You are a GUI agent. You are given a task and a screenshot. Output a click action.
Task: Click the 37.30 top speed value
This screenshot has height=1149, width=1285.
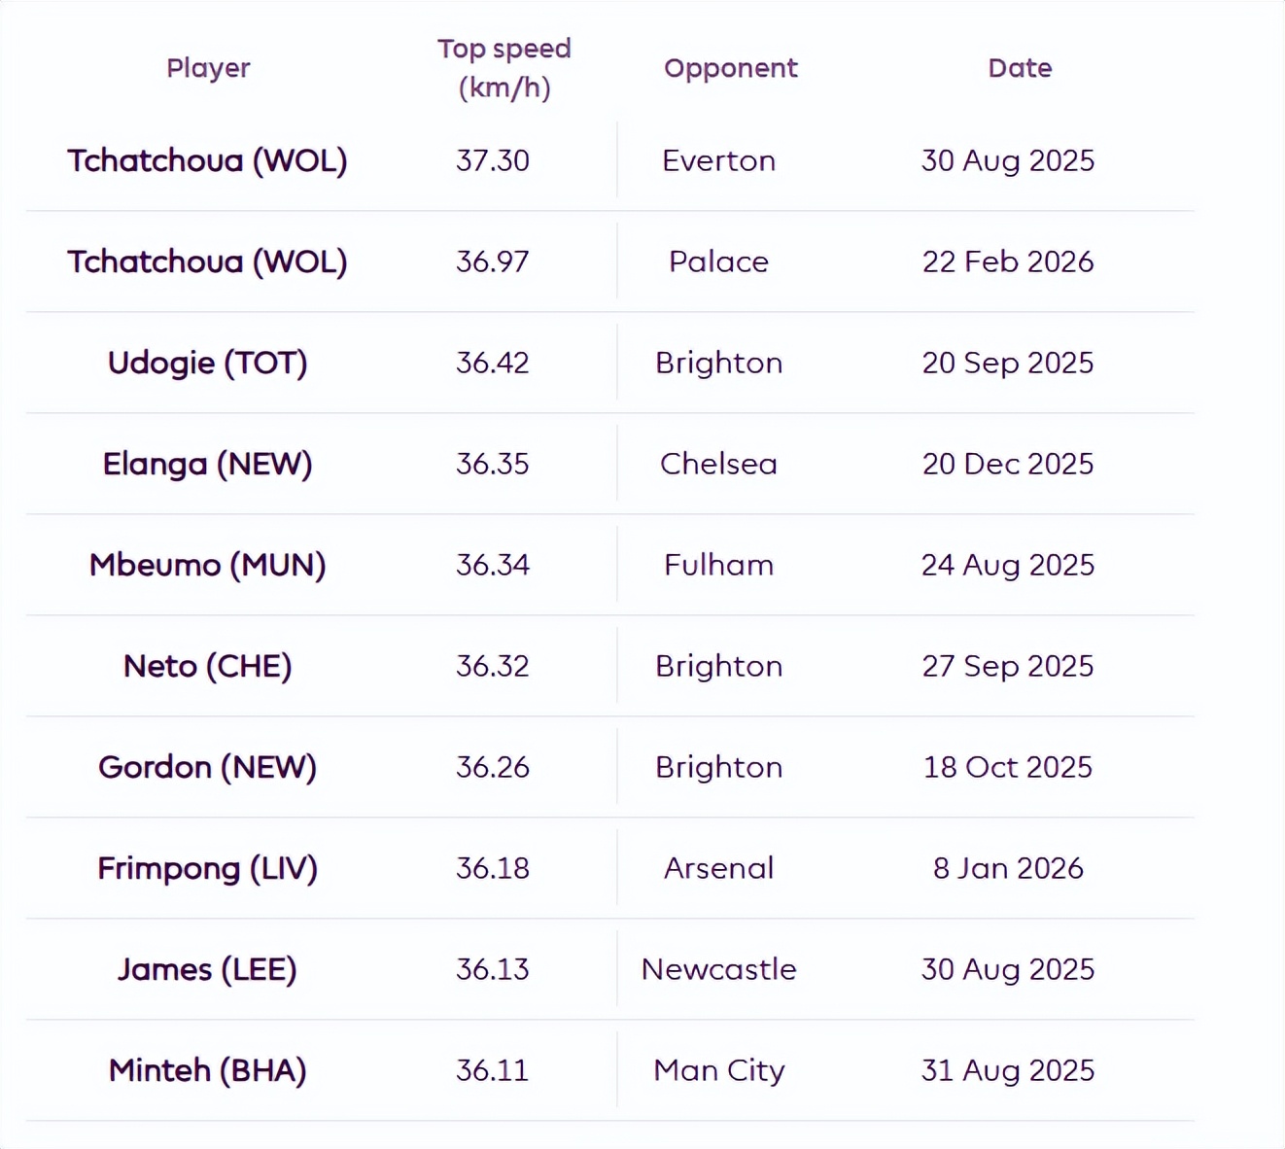tap(493, 160)
